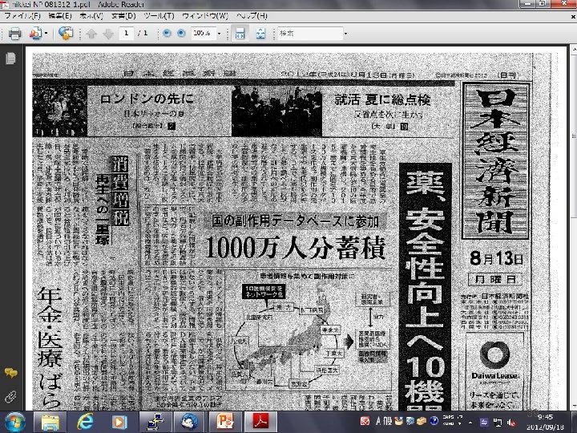Open the Attachments paperclip panel icon
Viewport: 577px width, 433px height.
pos(10,397)
